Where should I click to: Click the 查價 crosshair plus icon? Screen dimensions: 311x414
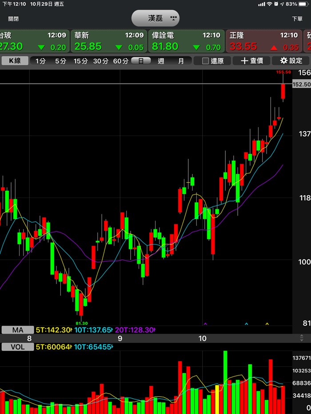(244, 61)
